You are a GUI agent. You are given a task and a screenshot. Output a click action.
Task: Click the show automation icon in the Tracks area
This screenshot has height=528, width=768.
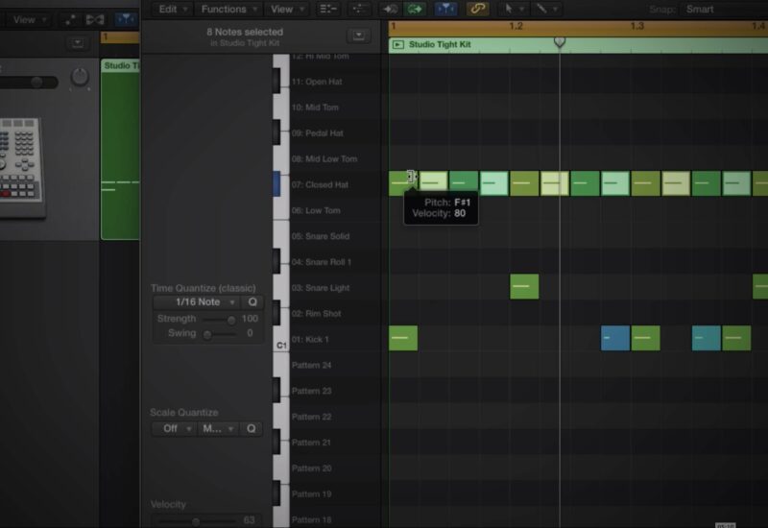click(x=70, y=19)
